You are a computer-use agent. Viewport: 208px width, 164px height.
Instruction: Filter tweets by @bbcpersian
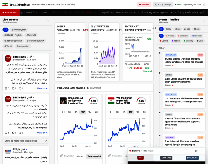coord(23,46)
